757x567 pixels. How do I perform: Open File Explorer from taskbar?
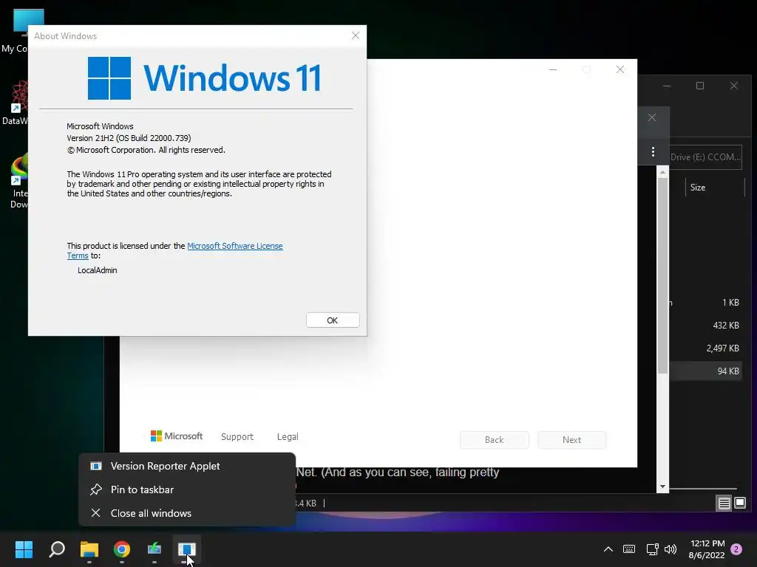click(x=89, y=549)
